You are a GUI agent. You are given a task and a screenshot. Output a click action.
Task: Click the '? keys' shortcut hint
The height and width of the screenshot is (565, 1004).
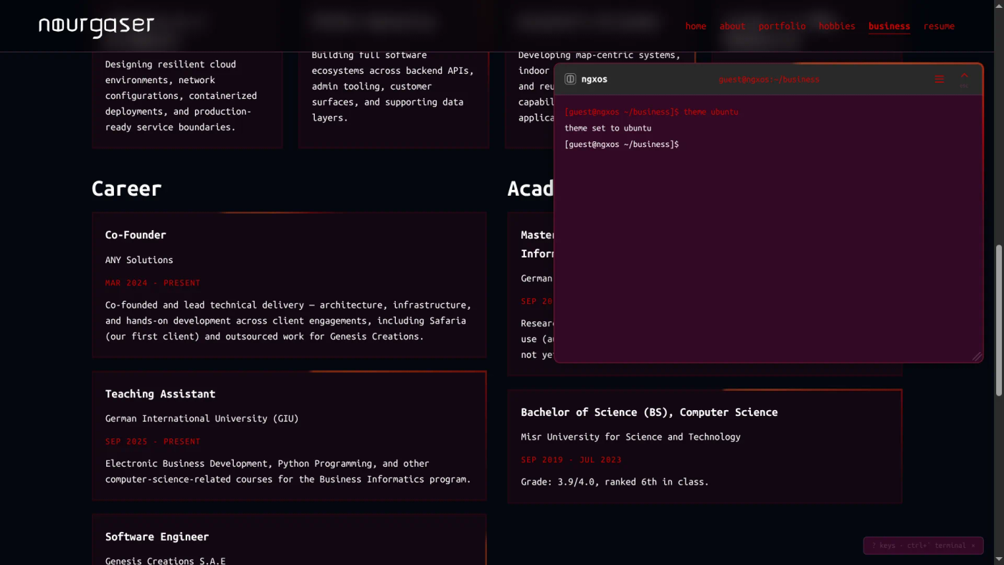[884, 546]
